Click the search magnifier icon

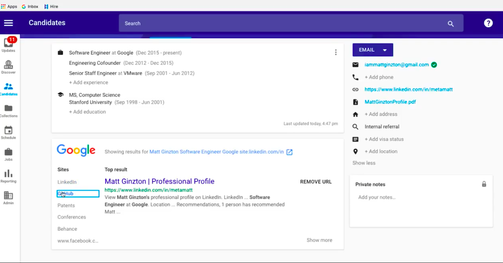(451, 23)
